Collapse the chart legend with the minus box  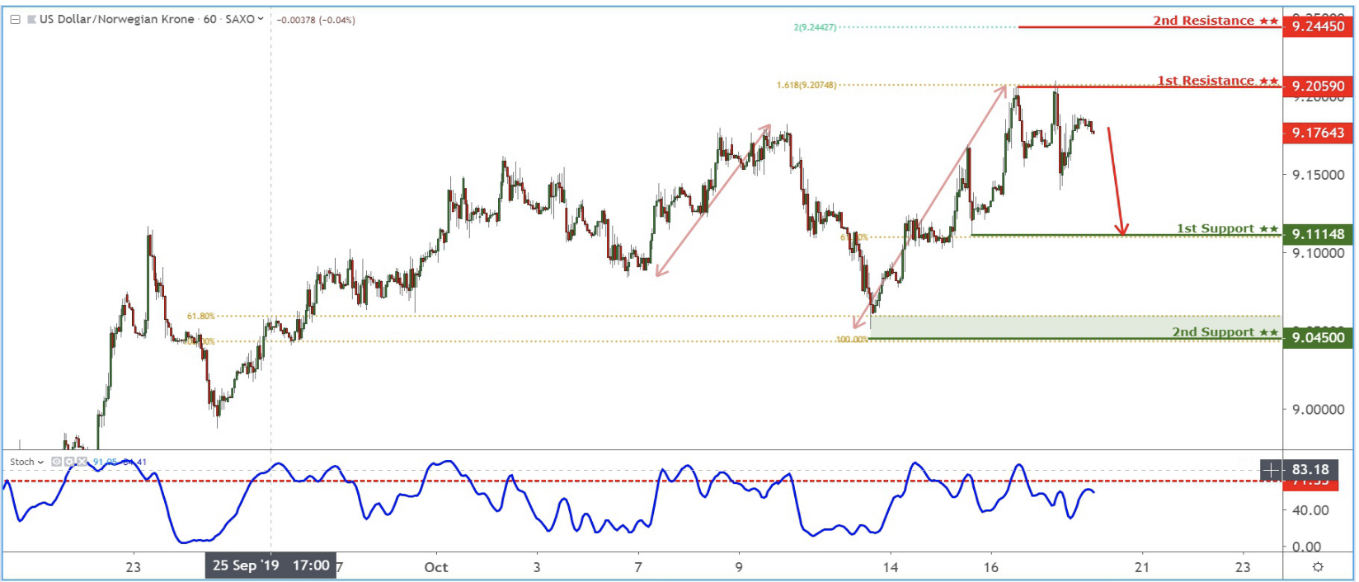click(15, 19)
